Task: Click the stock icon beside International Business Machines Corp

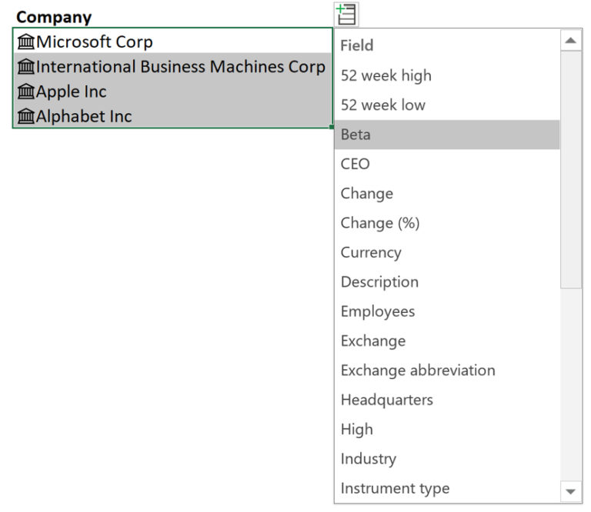Action: (x=26, y=67)
